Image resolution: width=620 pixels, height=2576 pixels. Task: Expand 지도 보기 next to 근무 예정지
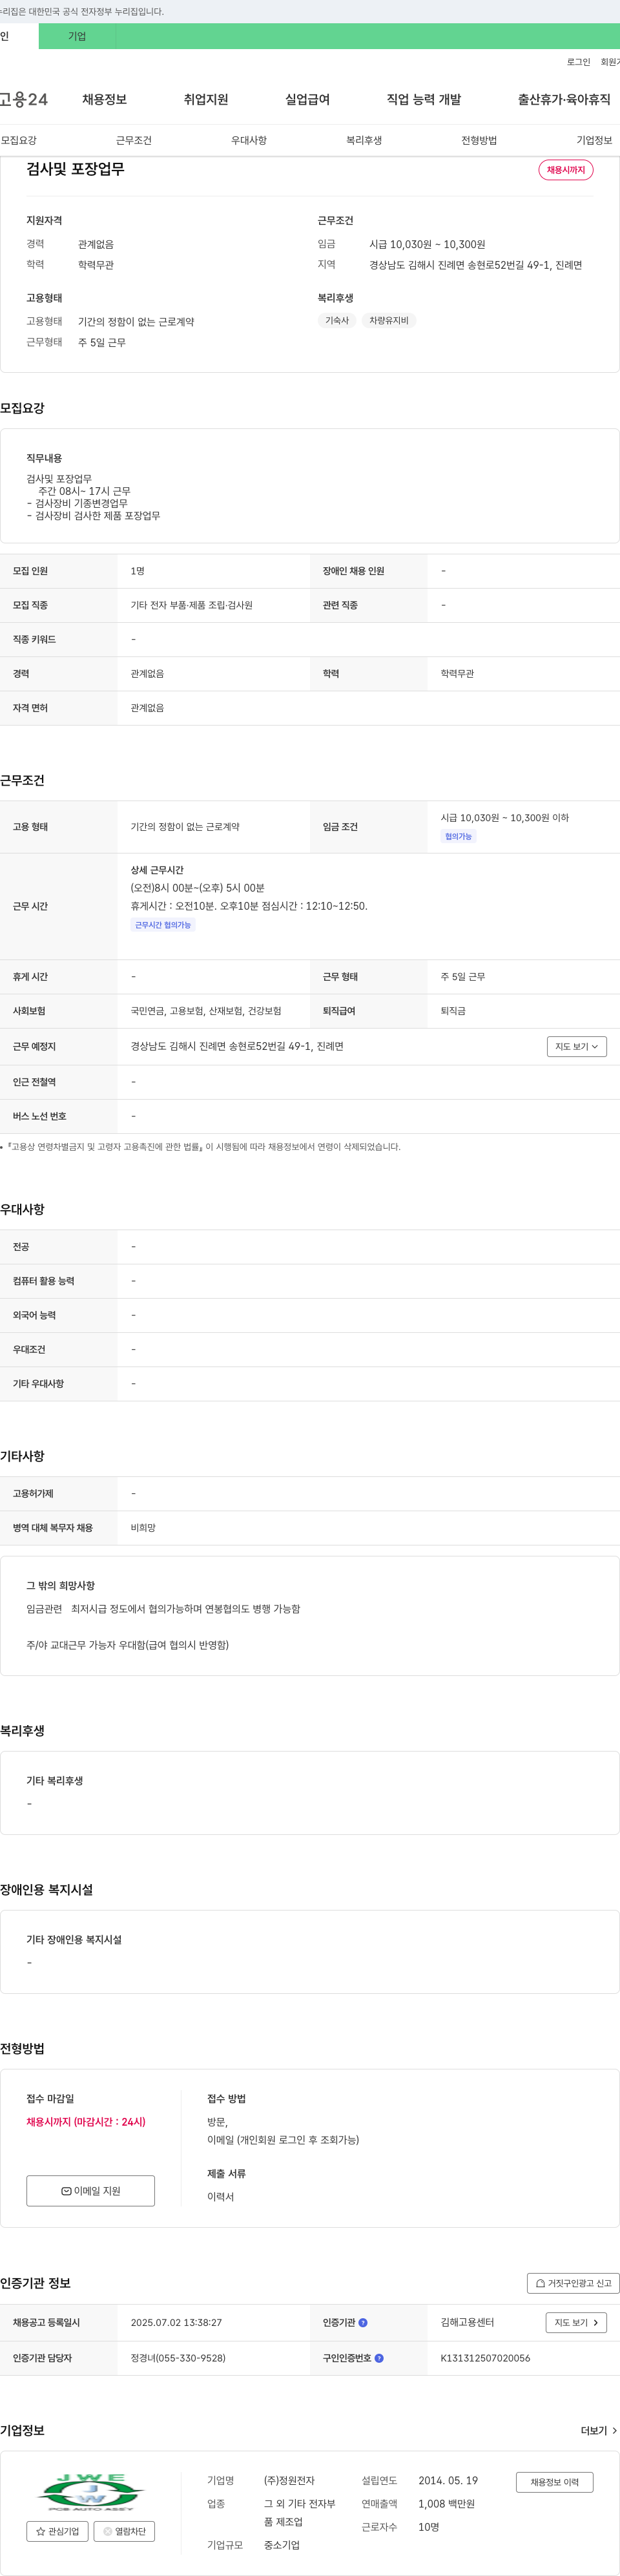pos(577,1046)
